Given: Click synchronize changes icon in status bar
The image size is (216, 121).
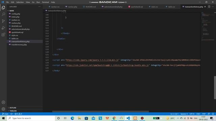Looking at the screenshot, I should click(11, 114).
